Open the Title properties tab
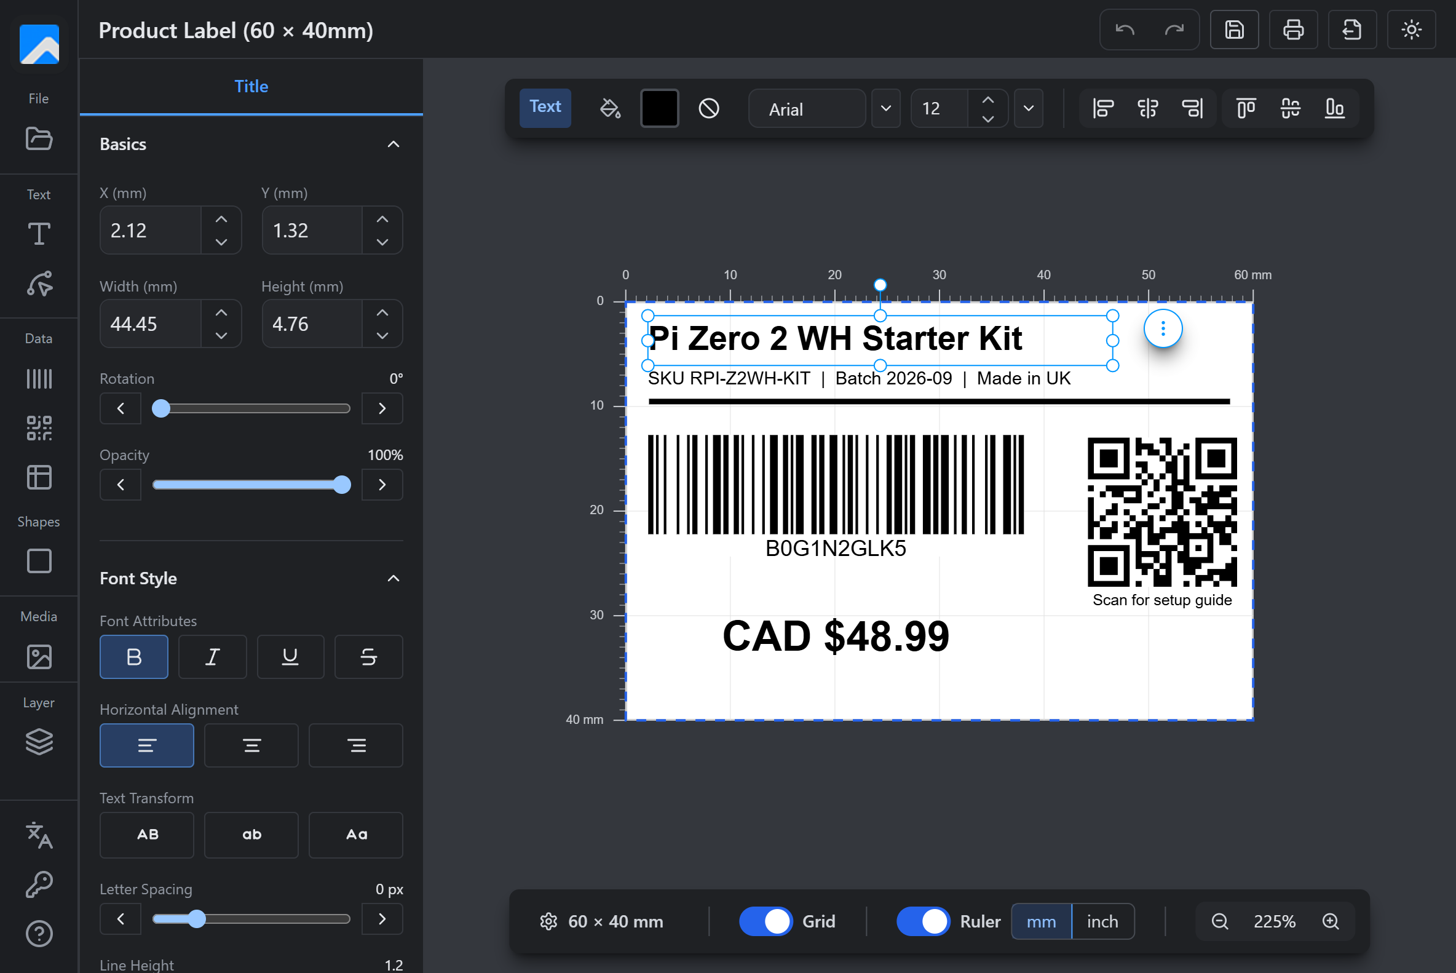Image resolution: width=1456 pixels, height=973 pixels. pyautogui.click(x=251, y=86)
